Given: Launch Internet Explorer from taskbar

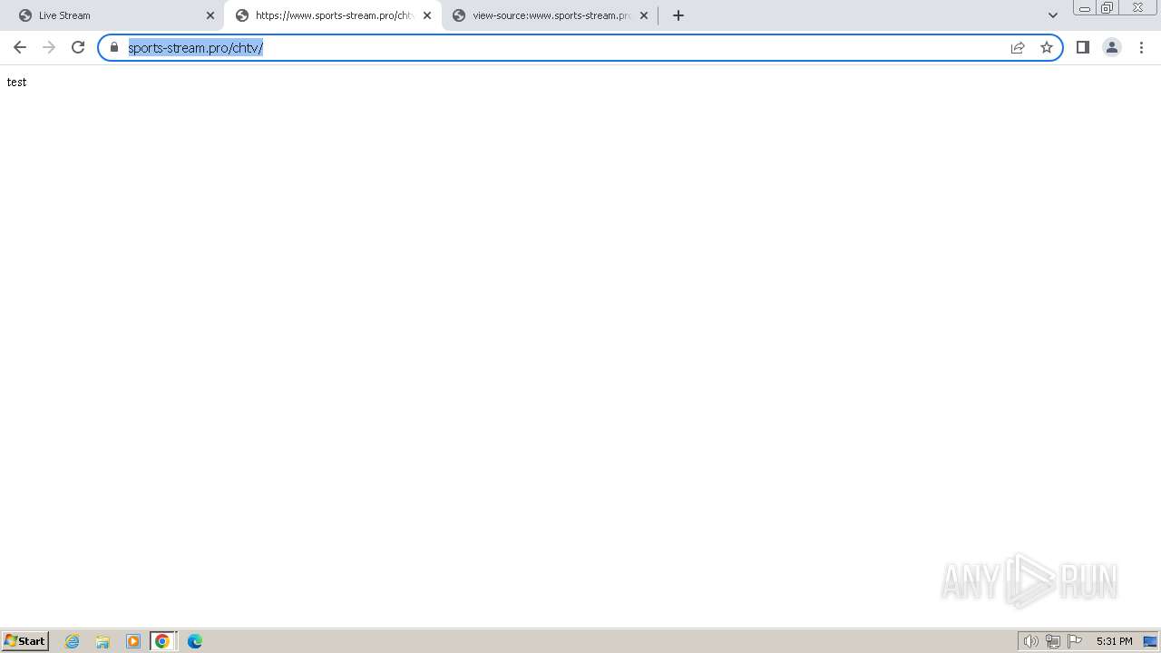Looking at the screenshot, I should (x=73, y=641).
